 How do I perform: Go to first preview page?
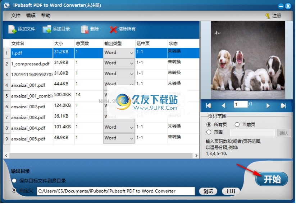point(209,106)
